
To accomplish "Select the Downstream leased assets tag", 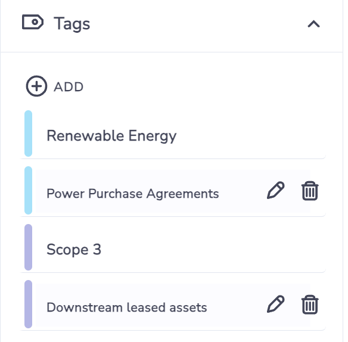I will tap(127, 307).
